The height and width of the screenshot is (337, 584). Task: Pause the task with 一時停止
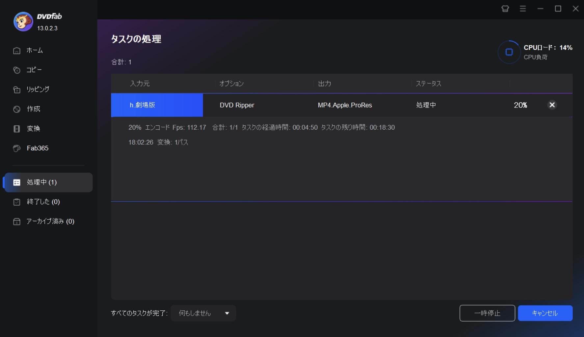(x=487, y=313)
